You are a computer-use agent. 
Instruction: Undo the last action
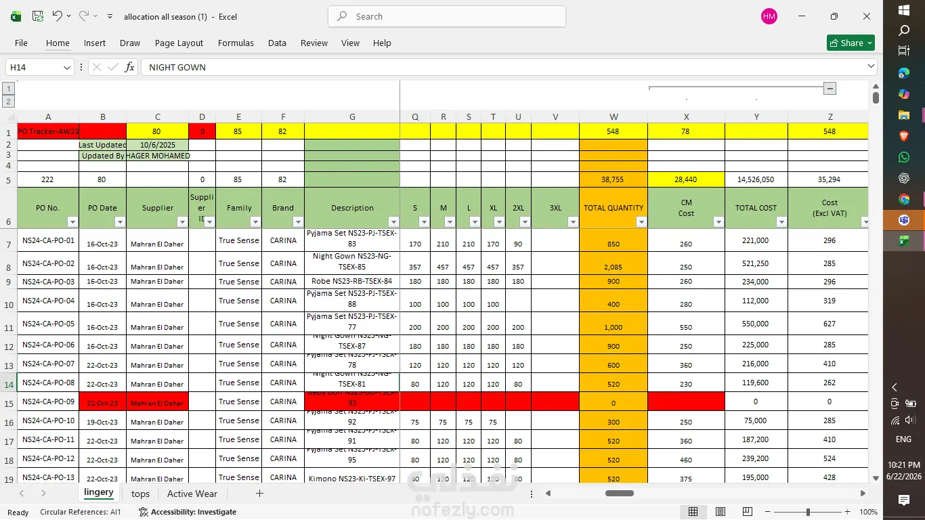(57, 16)
